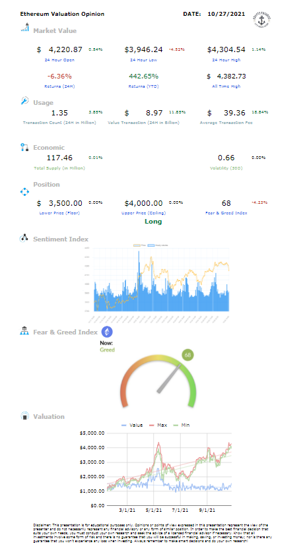The image size is (299, 560).
Task: Click the Long position indicator
Action: point(153,222)
